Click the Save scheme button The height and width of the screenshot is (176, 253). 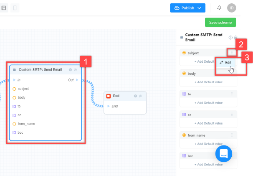point(220,22)
